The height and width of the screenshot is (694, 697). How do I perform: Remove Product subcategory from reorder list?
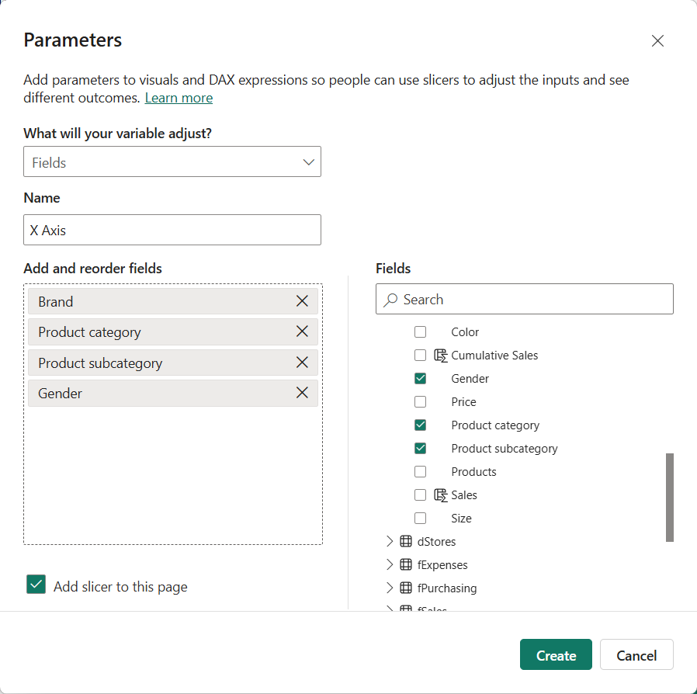(x=302, y=363)
